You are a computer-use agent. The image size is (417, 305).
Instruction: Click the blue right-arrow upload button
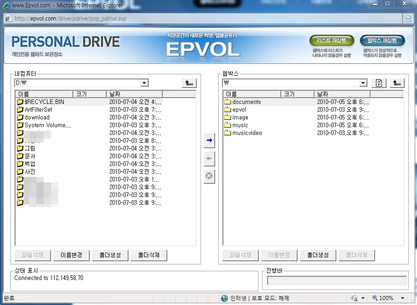click(209, 140)
